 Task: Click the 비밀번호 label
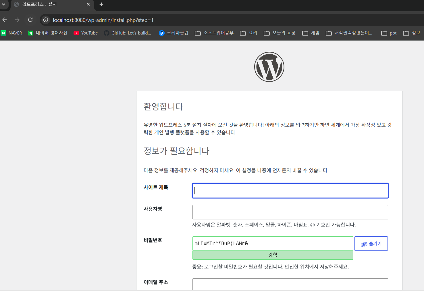click(153, 240)
